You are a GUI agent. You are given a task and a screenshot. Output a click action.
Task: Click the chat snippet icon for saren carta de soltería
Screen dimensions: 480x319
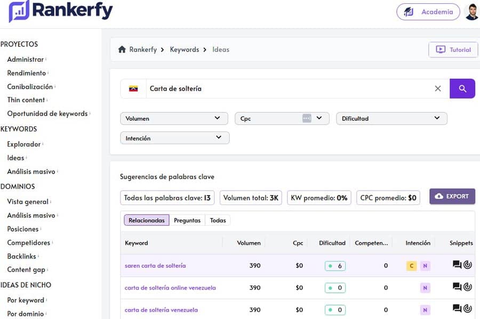pyautogui.click(x=457, y=265)
